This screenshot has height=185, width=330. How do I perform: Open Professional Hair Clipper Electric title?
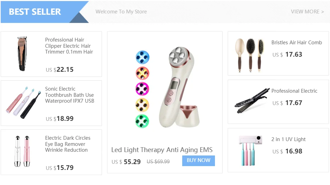point(69,46)
